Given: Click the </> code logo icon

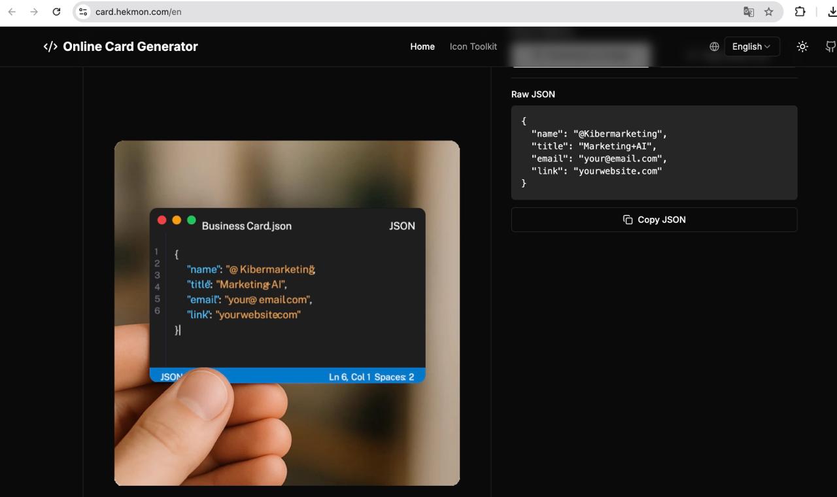Looking at the screenshot, I should (50, 46).
